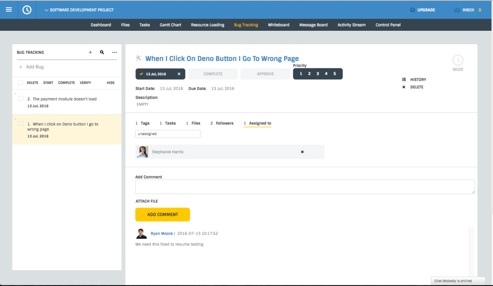
Task: Add a new bug using the plus icon
Action: coord(90,52)
